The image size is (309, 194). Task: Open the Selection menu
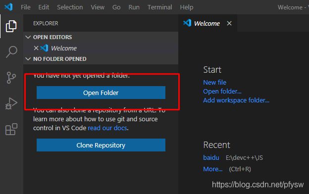click(70, 7)
